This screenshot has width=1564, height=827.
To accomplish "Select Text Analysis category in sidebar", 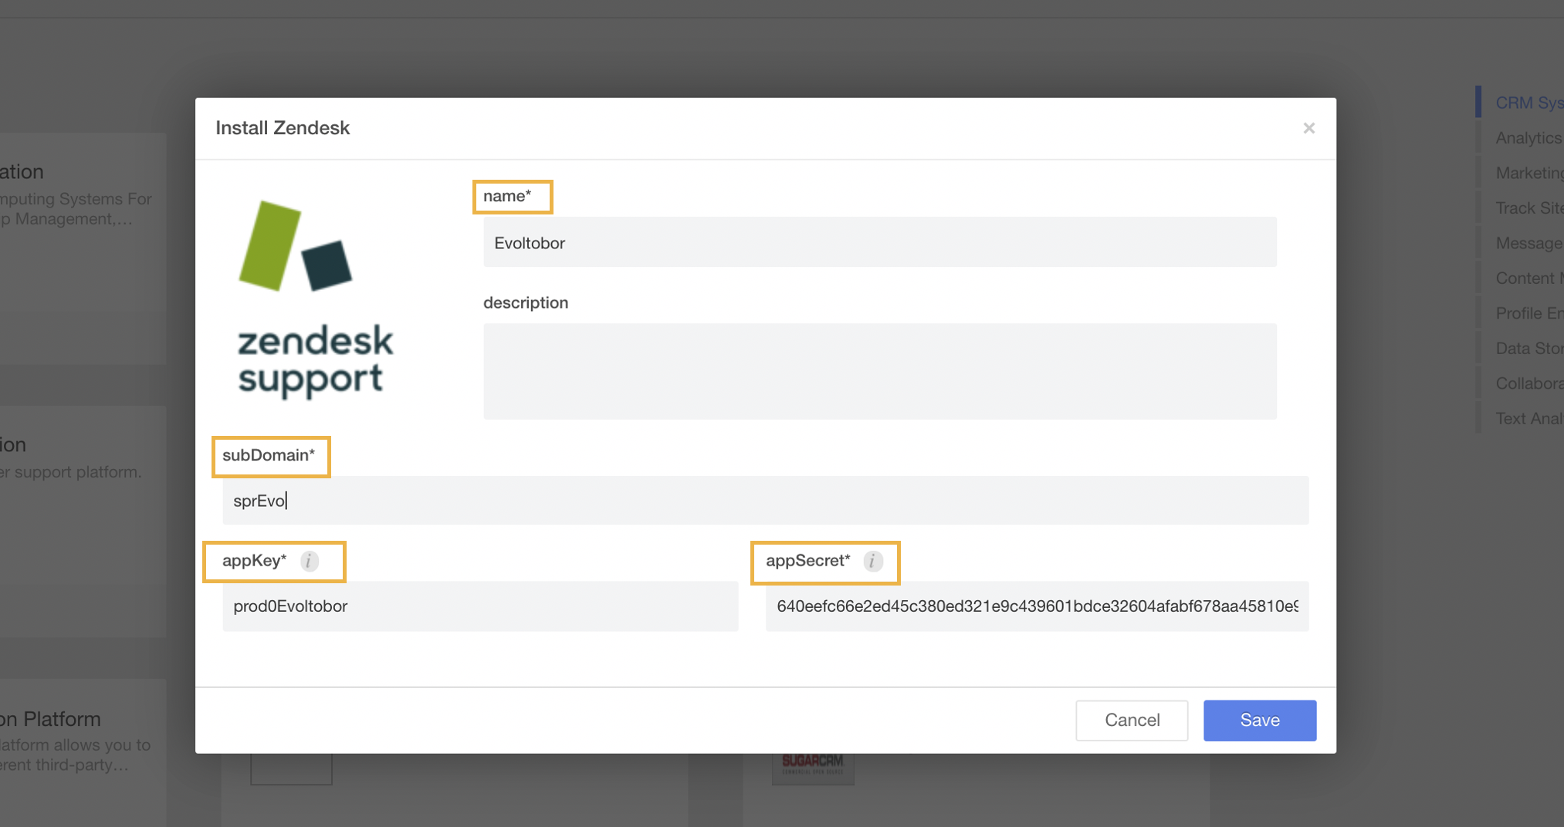I will click(1529, 418).
